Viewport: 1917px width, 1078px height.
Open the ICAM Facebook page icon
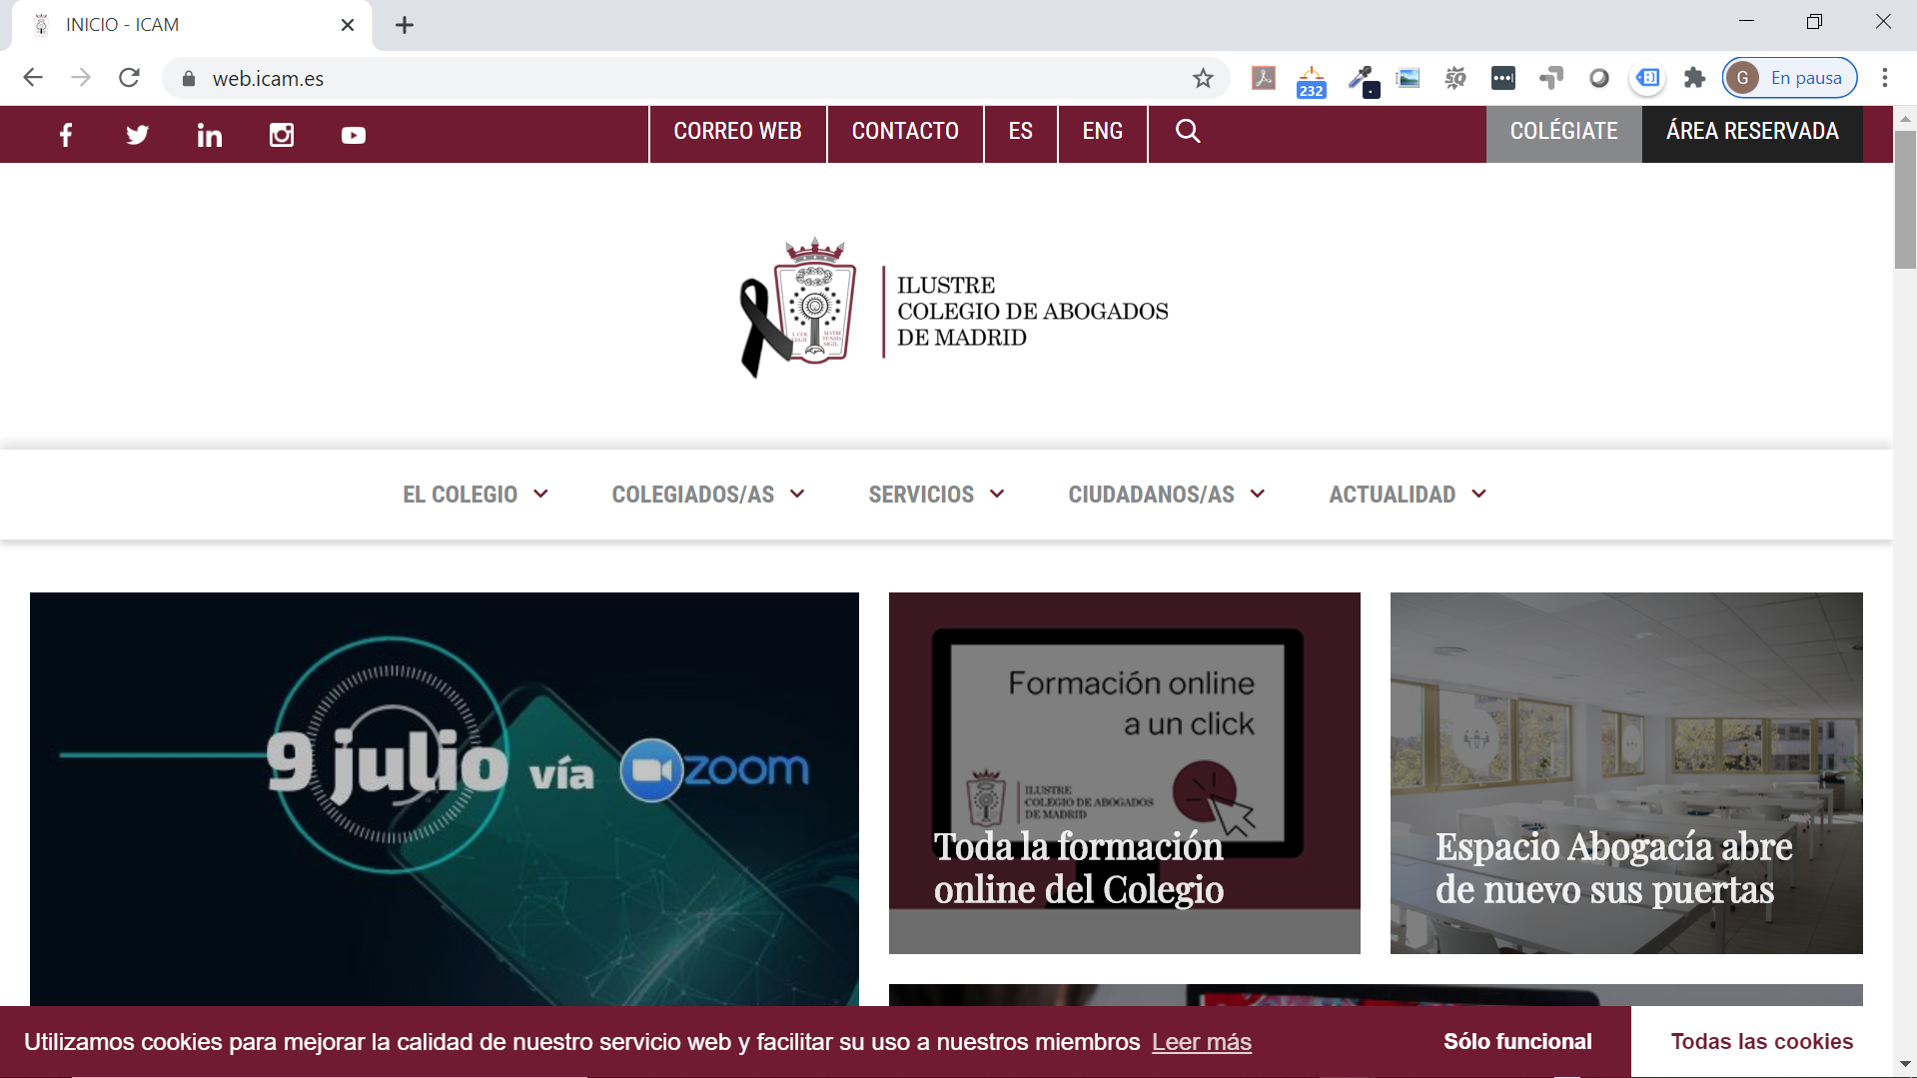pyautogui.click(x=66, y=135)
